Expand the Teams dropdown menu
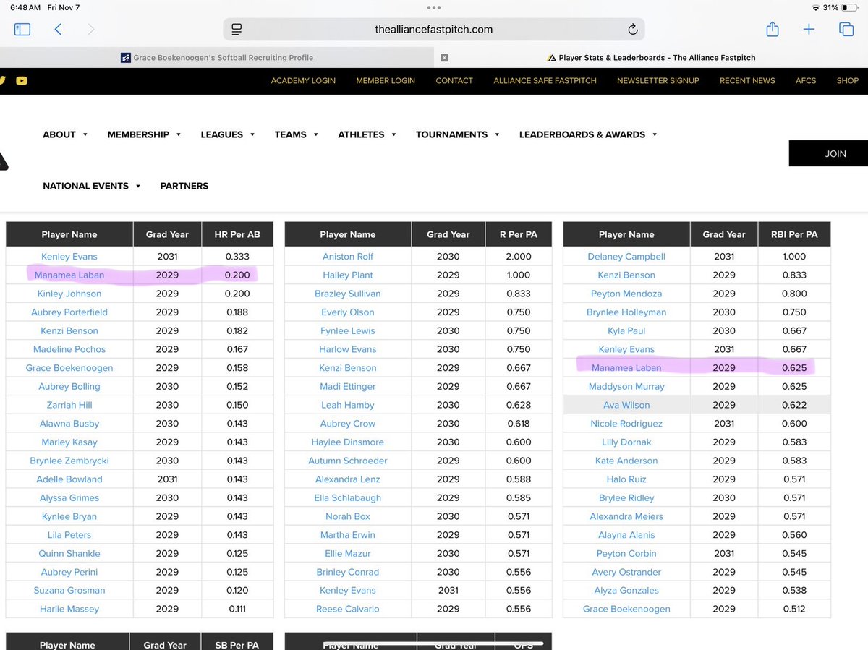The height and width of the screenshot is (650, 868). click(x=297, y=134)
